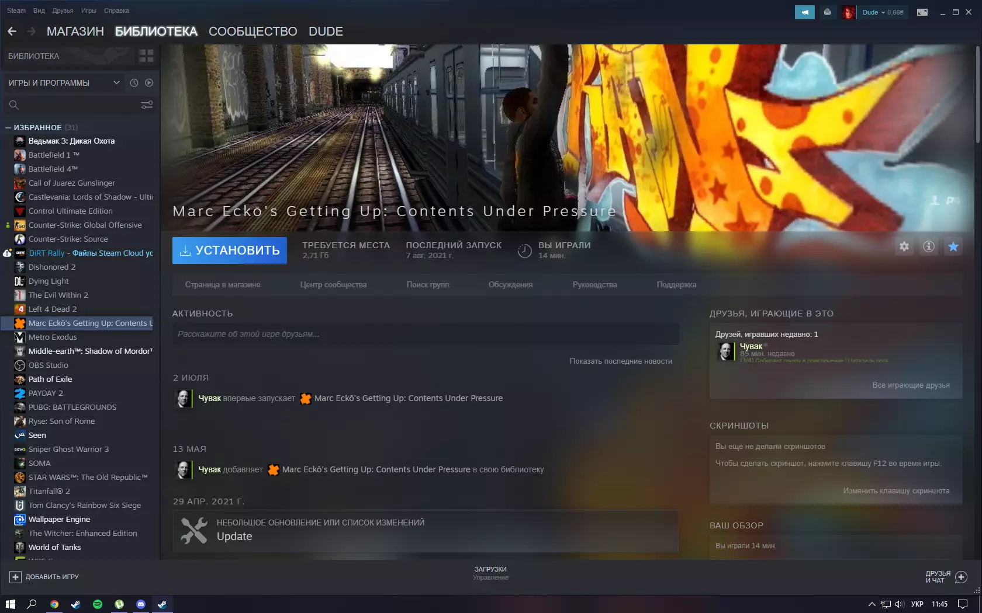Open the Справка menu

[x=117, y=11]
